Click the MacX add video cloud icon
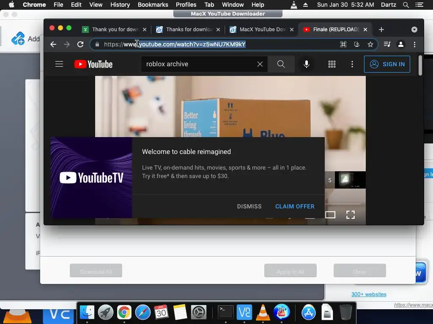433x324 pixels. [x=18, y=38]
